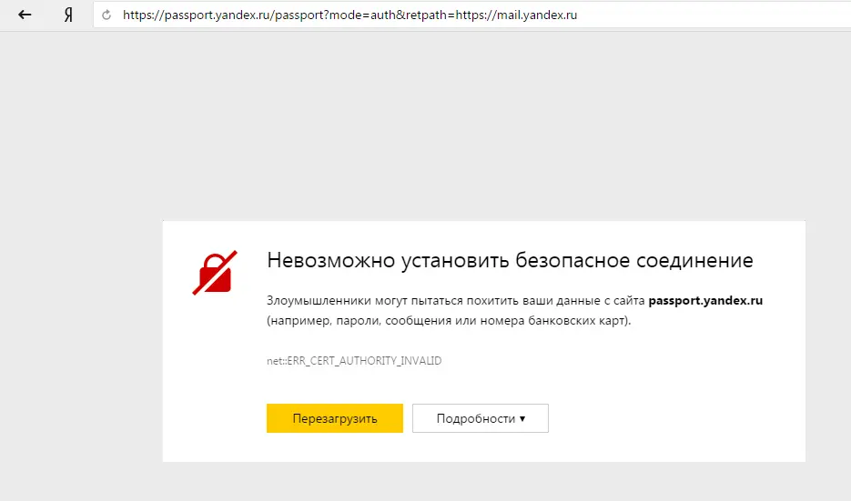The width and height of the screenshot is (851, 501).
Task: Click the yellow Перезагрузить button
Action: pyautogui.click(x=335, y=418)
